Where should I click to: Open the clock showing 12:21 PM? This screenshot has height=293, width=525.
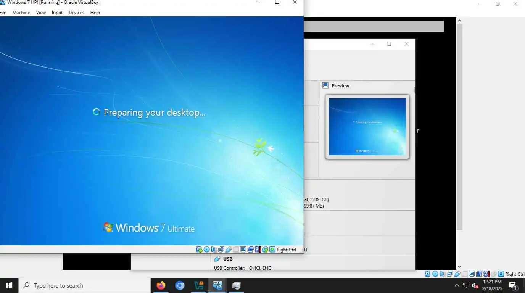[x=492, y=285]
